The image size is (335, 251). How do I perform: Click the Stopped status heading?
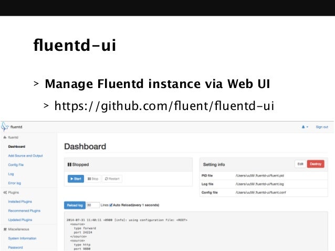tap(78, 165)
